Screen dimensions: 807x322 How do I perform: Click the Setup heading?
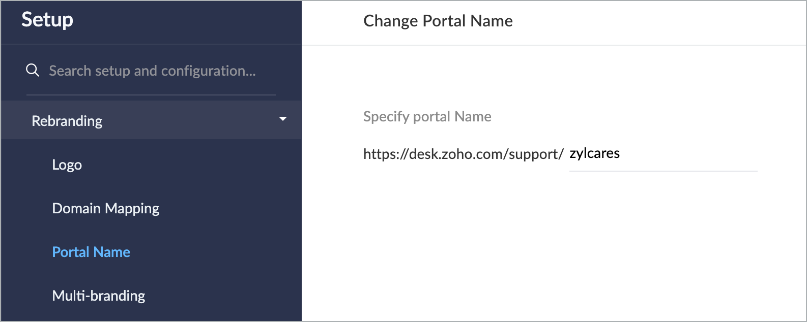(47, 20)
